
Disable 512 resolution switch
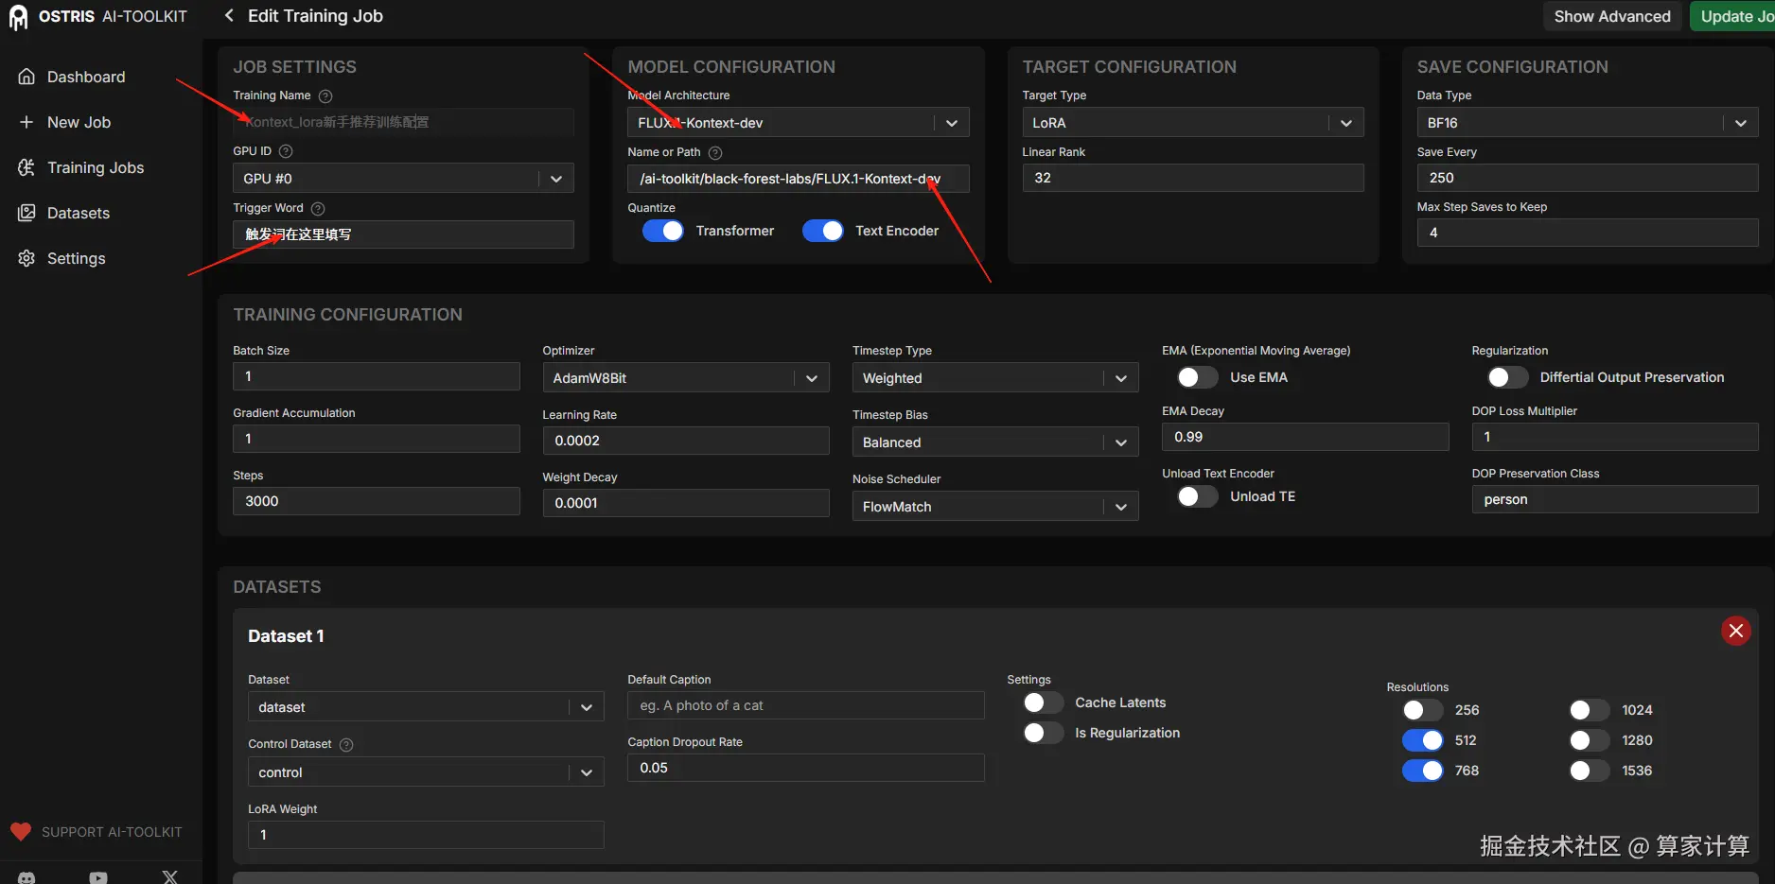point(1422,740)
